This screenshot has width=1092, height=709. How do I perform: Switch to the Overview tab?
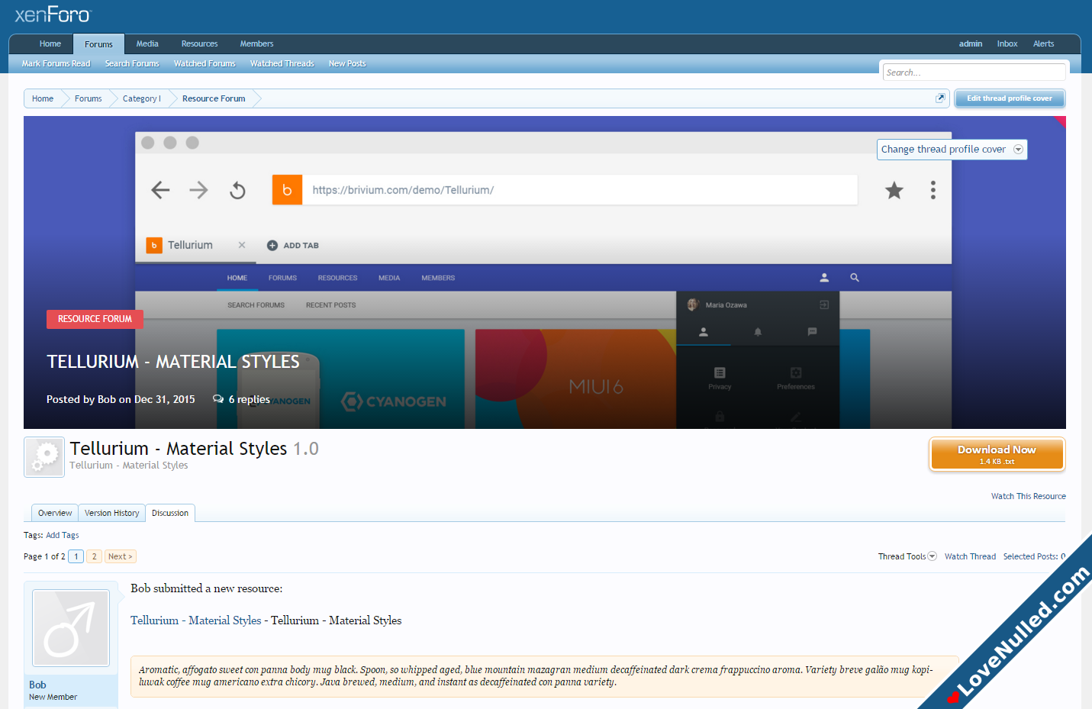pyautogui.click(x=55, y=513)
